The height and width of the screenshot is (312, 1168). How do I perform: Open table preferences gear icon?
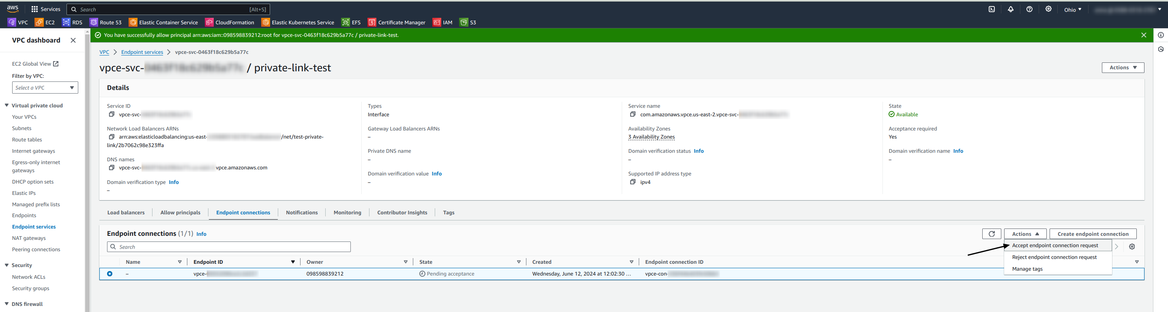1132,247
